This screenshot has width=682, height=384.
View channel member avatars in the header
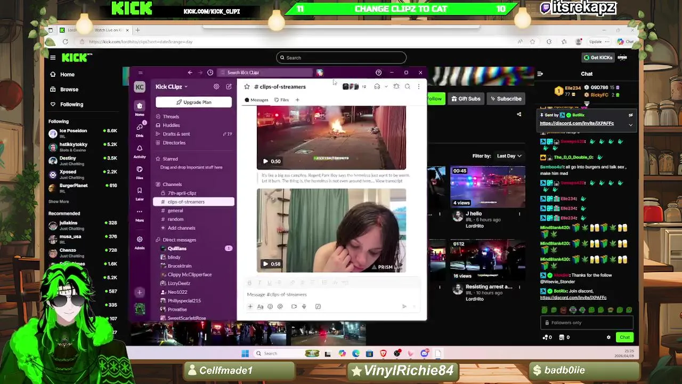(354, 86)
